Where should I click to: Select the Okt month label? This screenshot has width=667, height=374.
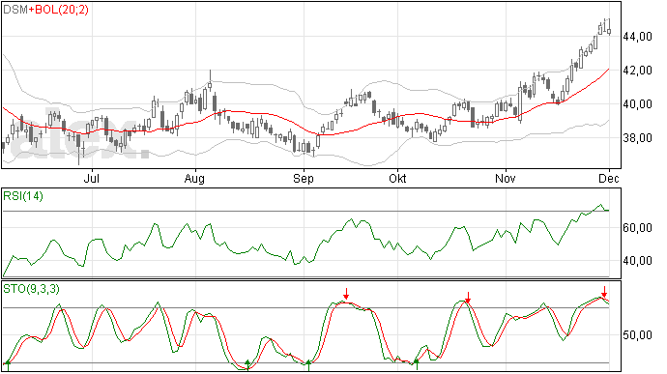(x=397, y=178)
